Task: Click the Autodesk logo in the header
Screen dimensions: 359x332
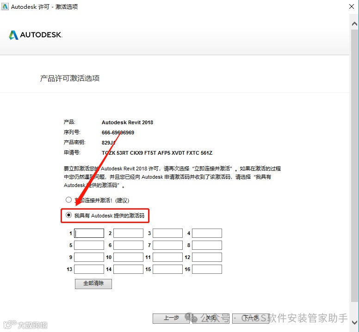Action: (36, 35)
